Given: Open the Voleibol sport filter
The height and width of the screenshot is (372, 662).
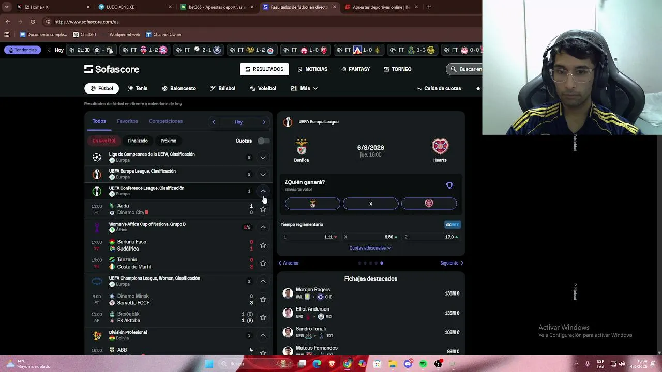Looking at the screenshot, I should [263, 88].
